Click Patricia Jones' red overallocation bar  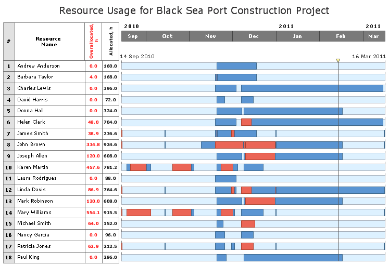pyautogui.click(x=247, y=246)
